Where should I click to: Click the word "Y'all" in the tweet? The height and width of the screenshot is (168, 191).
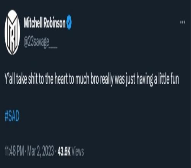(x=10, y=79)
